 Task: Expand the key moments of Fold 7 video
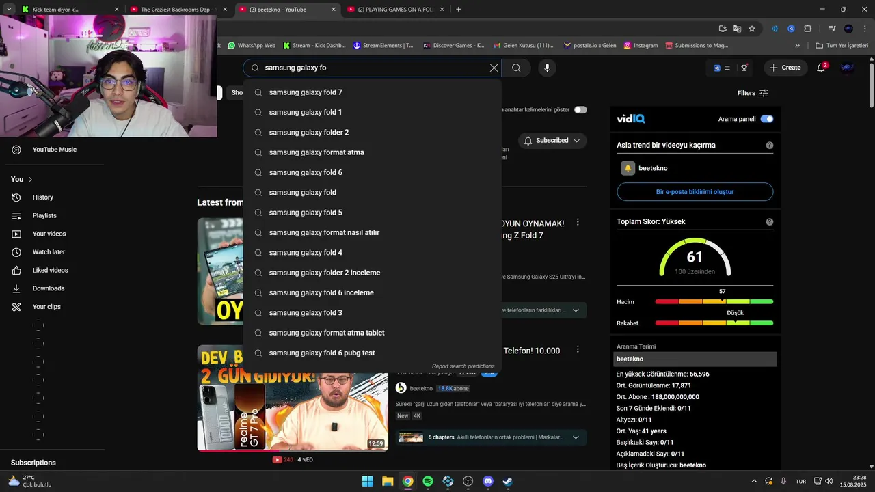coord(576,310)
